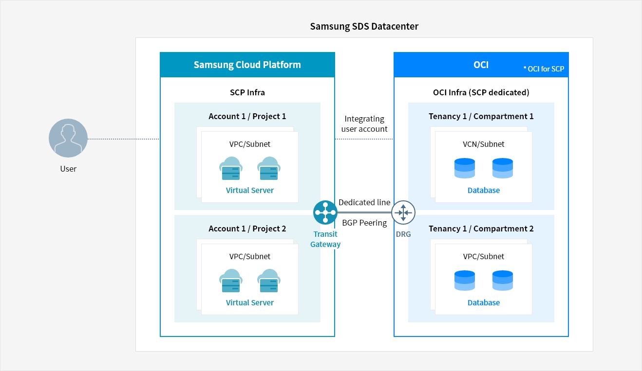Click 'VPC/Subnet' label in Compartment 2
This screenshot has width=642, height=371.
(484, 256)
